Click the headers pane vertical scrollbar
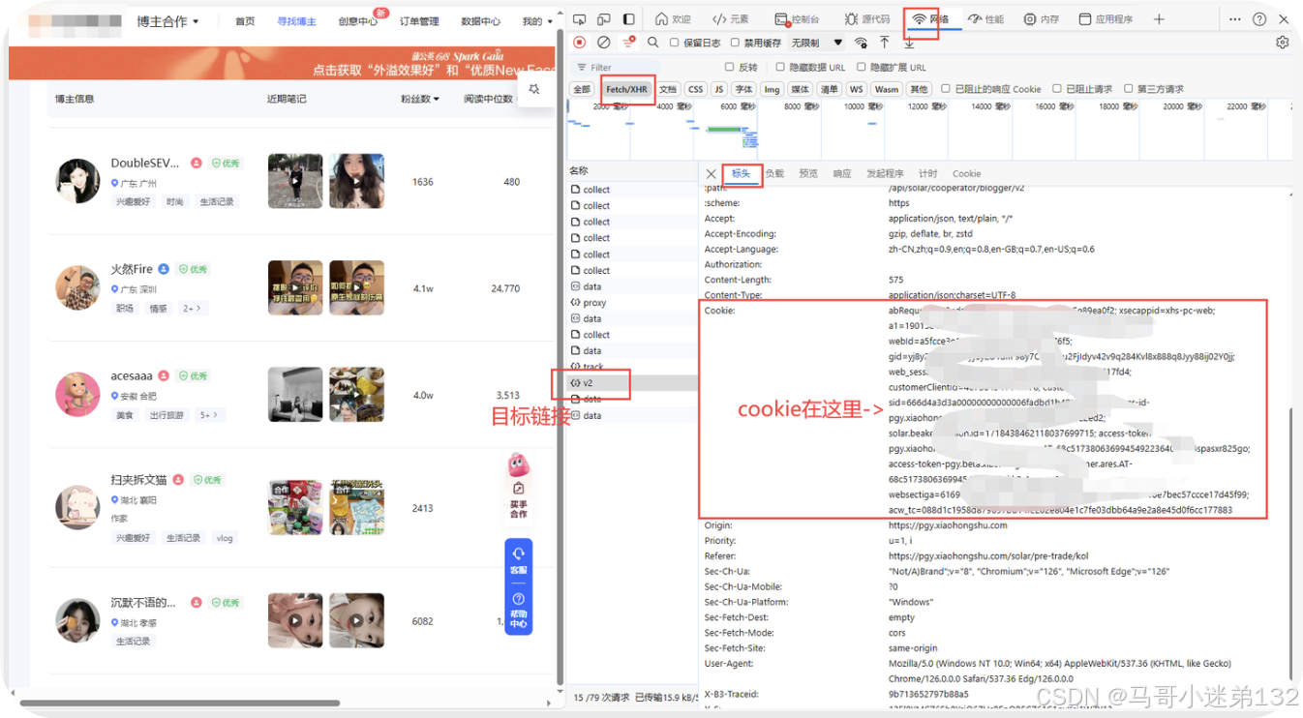Viewport: 1303px width, 718px height. click(x=1289, y=542)
